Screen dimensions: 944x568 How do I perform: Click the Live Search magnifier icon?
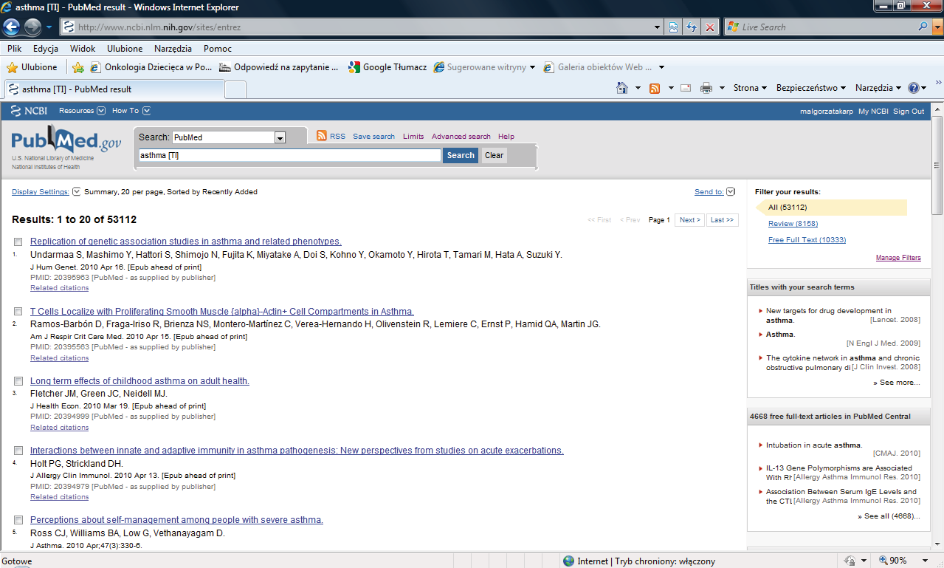[x=923, y=27]
